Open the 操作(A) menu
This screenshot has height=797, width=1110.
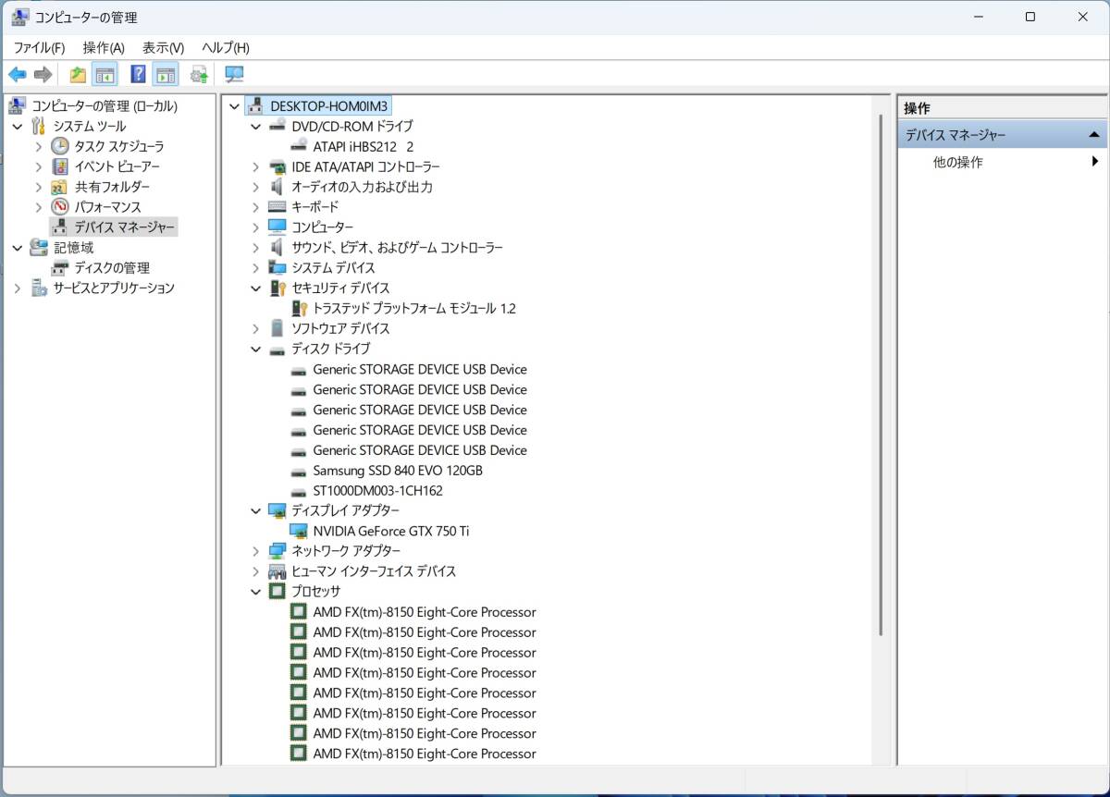[x=104, y=47]
